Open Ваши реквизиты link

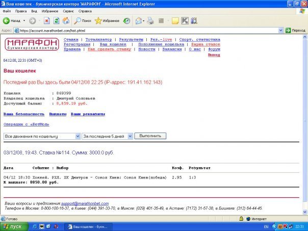[x=88, y=114]
